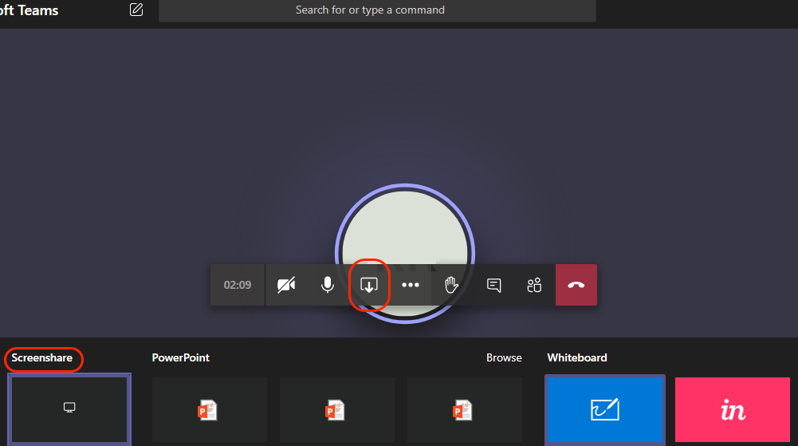Image resolution: width=798 pixels, height=446 pixels.
Task: Mute the microphone
Action: [x=328, y=285]
